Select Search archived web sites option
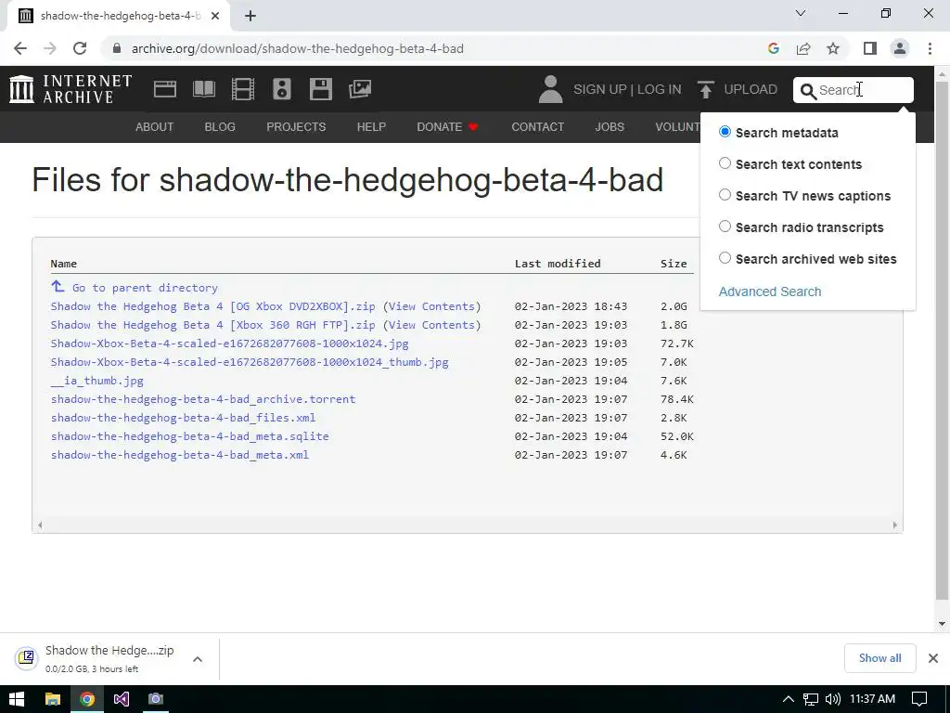The image size is (950, 713). [725, 258]
